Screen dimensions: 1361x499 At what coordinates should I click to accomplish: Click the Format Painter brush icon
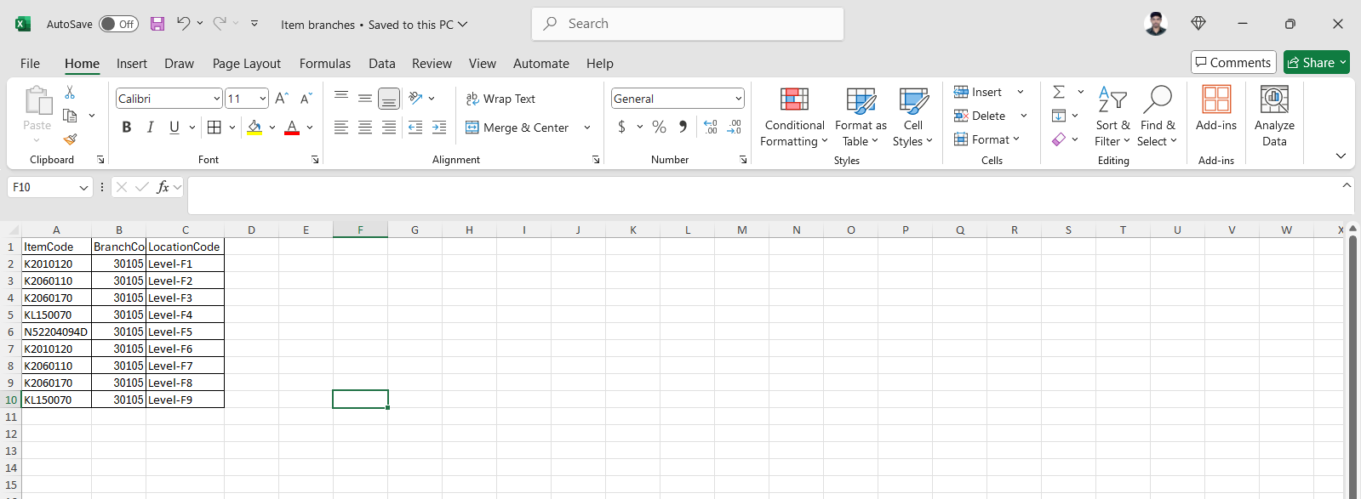70,139
